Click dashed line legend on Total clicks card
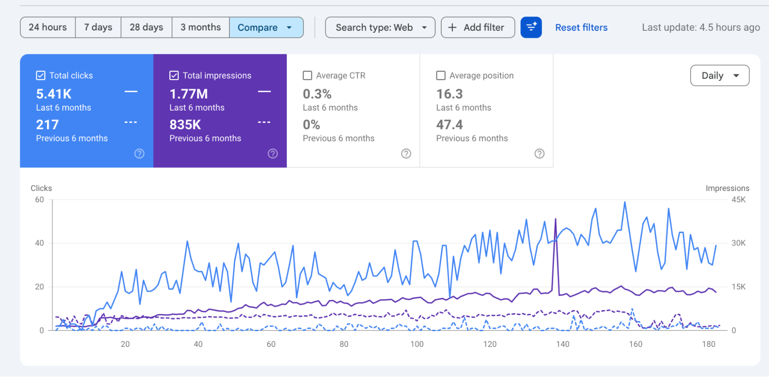 pos(131,122)
